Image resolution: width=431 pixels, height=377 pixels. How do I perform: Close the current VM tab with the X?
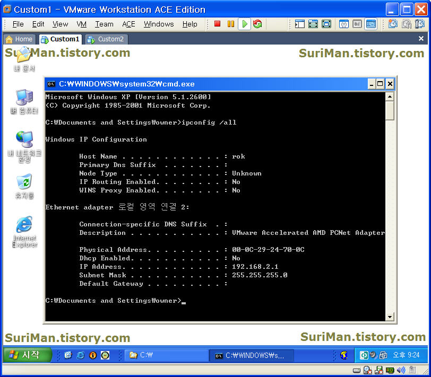tap(421, 38)
